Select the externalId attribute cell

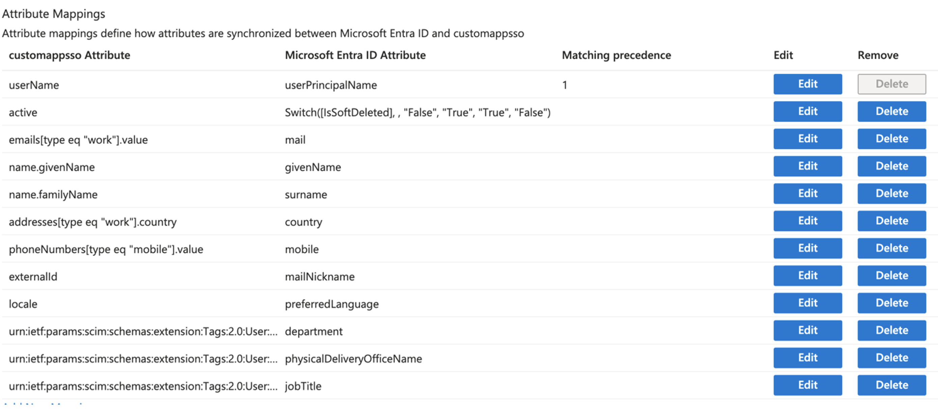click(33, 277)
